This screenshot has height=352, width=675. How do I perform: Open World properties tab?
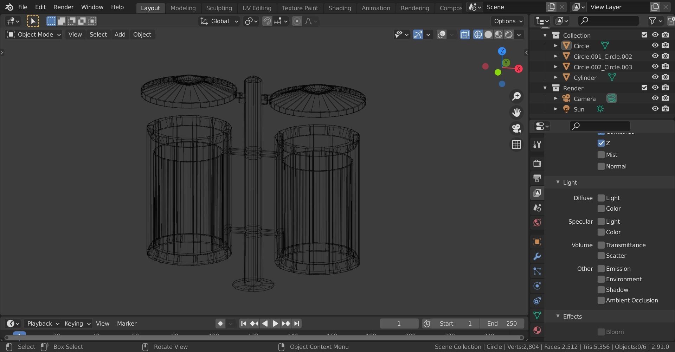(x=537, y=222)
